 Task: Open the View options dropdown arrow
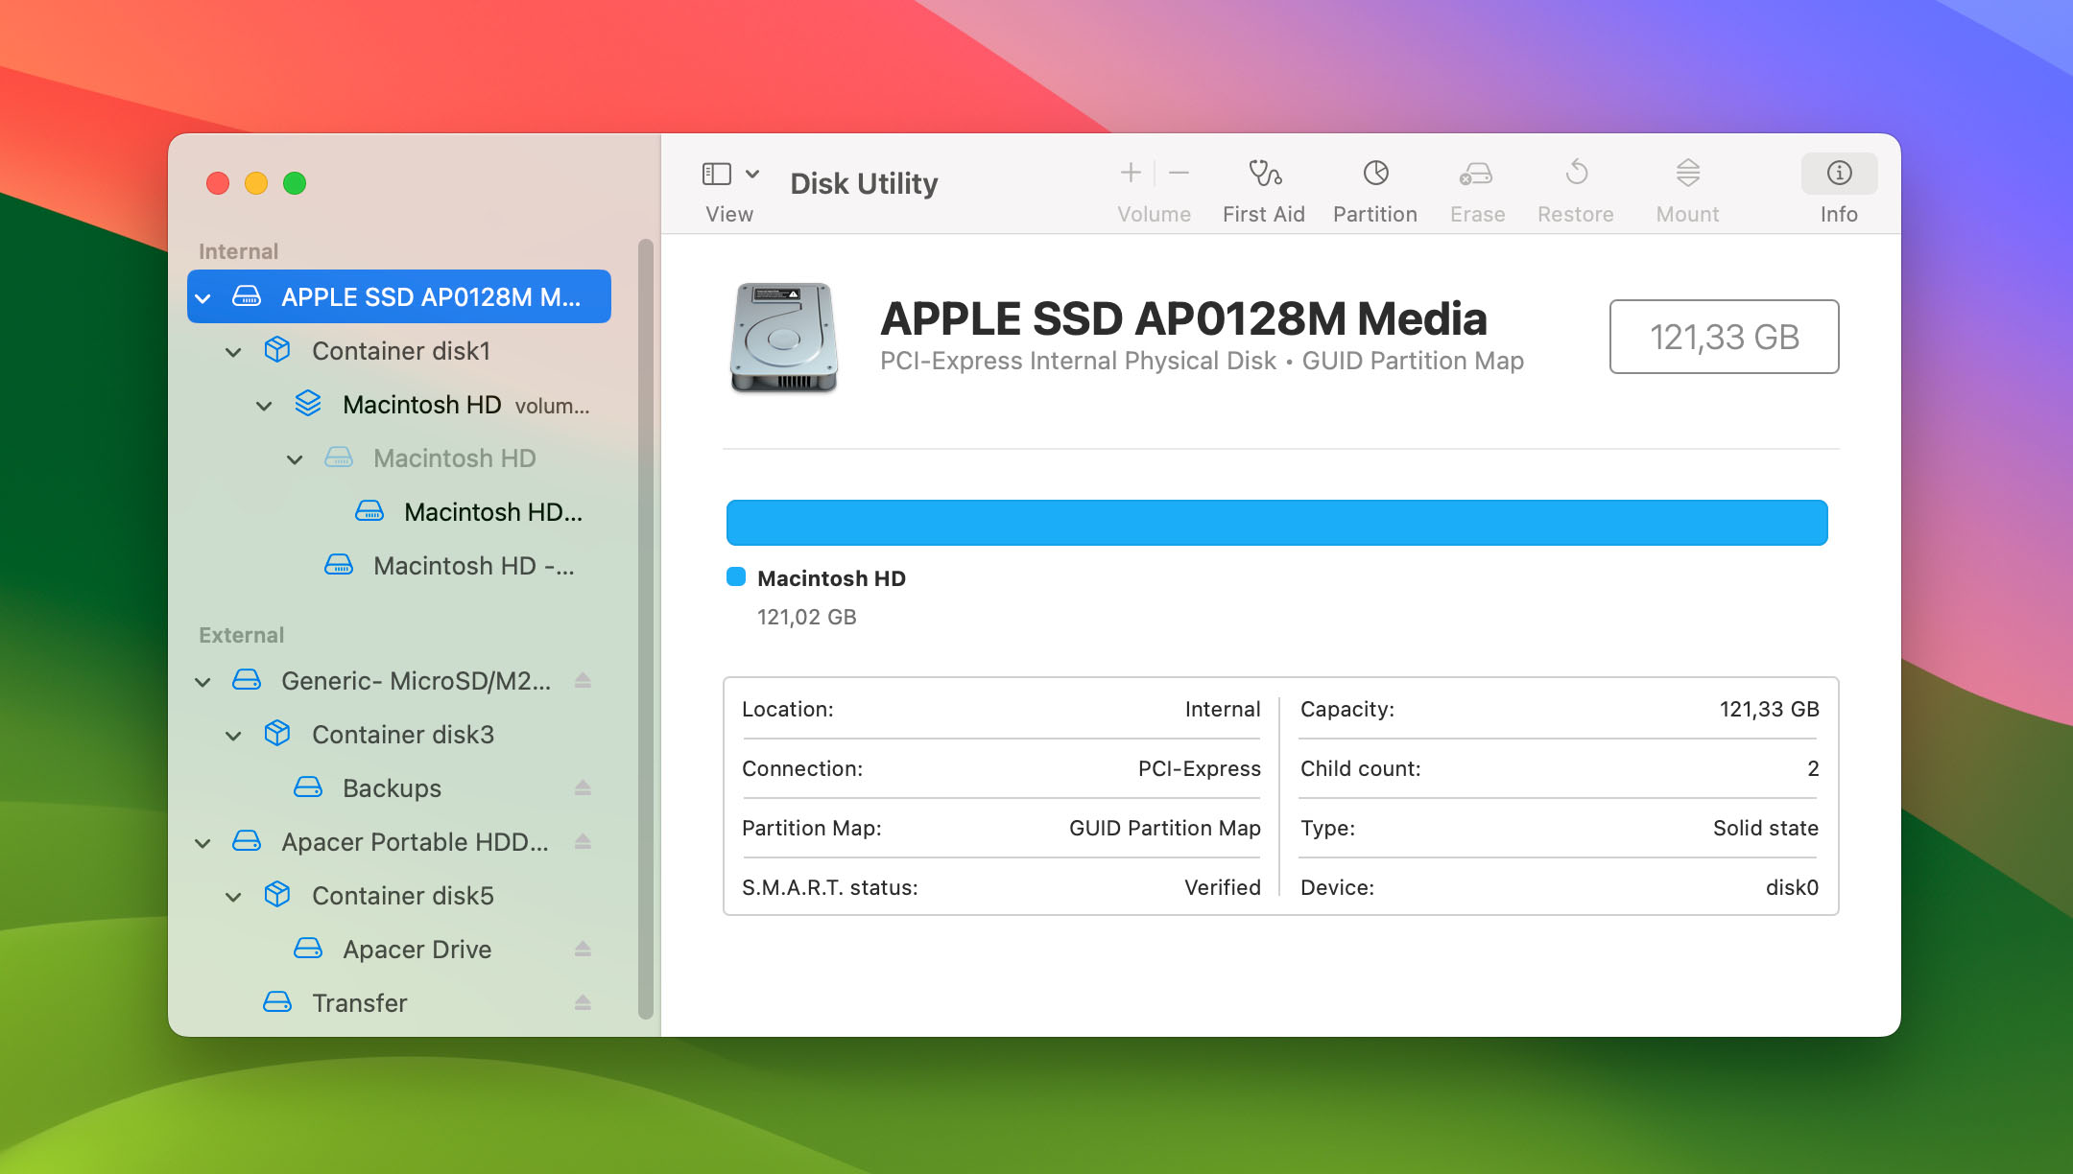click(x=753, y=174)
